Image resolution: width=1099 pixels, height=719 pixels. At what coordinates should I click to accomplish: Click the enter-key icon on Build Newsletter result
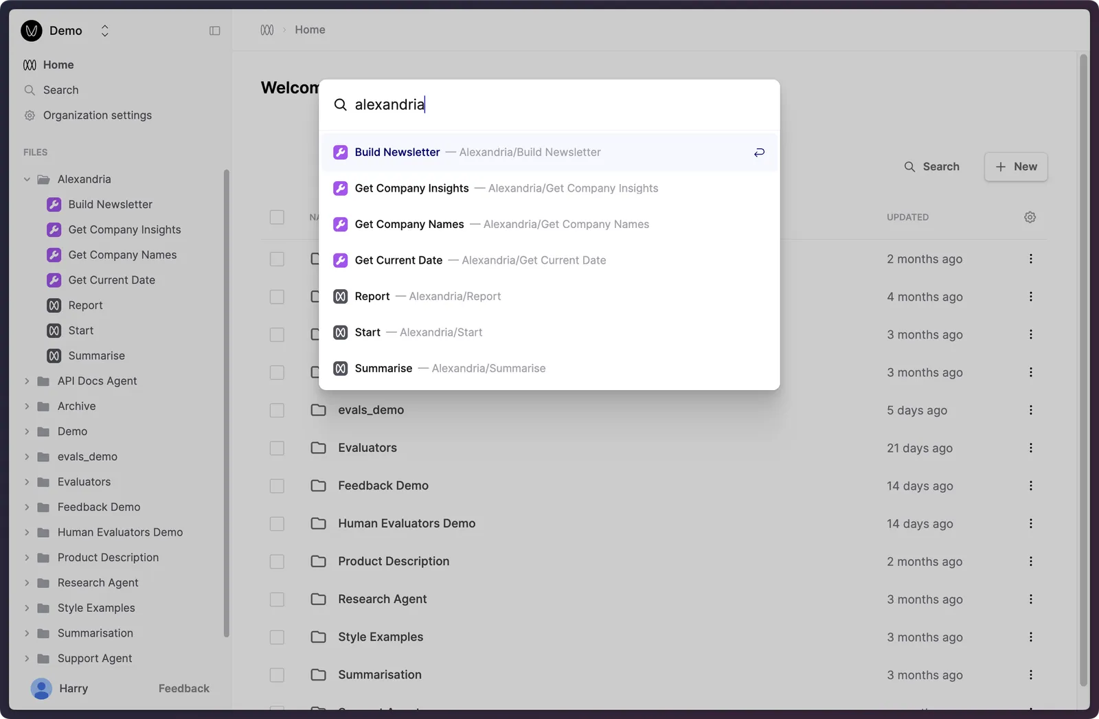click(759, 152)
